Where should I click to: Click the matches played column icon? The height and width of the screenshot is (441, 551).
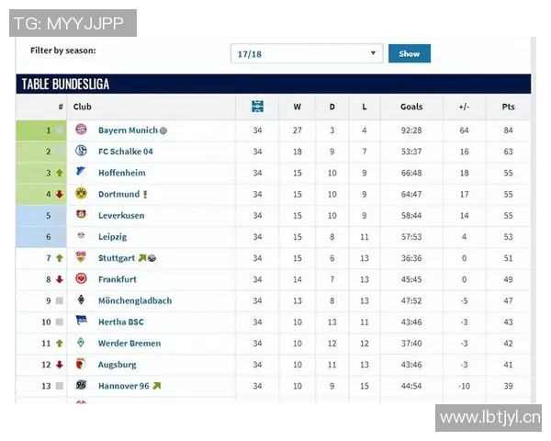pos(257,107)
